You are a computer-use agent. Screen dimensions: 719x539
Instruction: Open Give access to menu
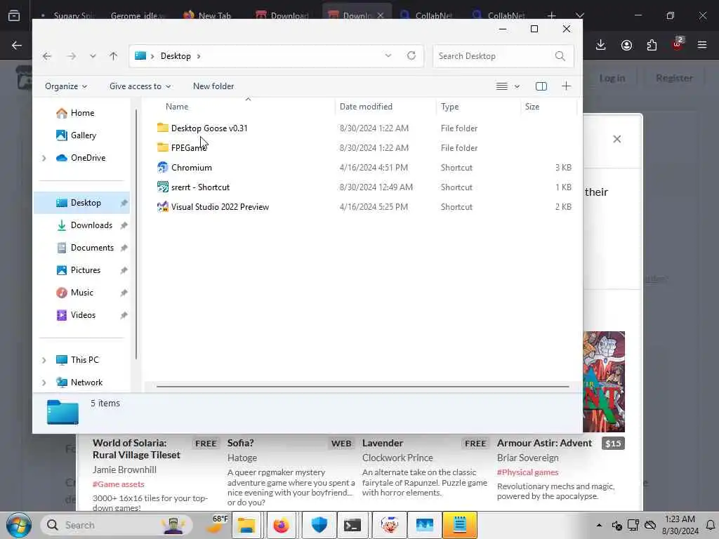[x=140, y=86]
